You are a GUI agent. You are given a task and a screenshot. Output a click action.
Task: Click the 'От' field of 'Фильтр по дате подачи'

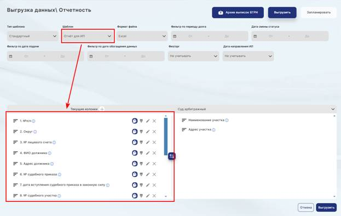[x=26, y=56]
